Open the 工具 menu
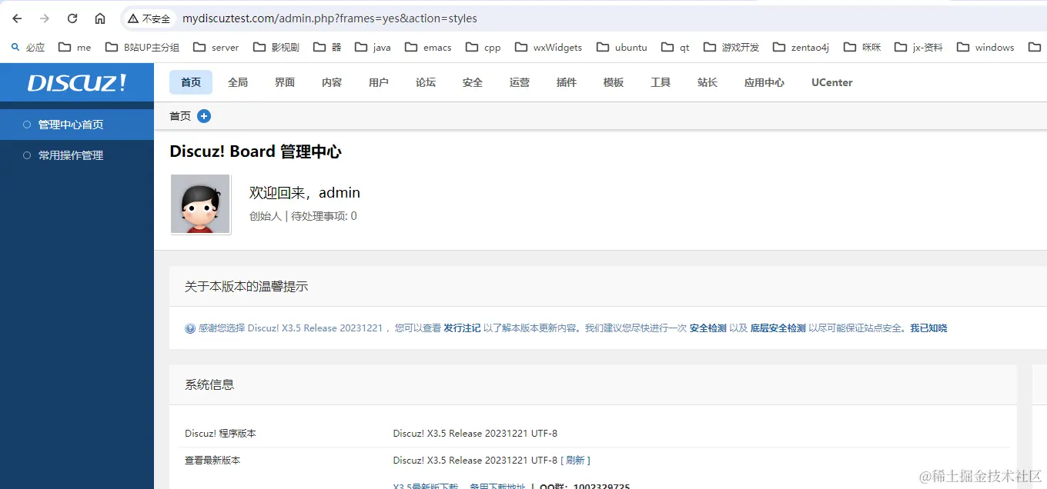The width and height of the screenshot is (1047, 489). [661, 82]
